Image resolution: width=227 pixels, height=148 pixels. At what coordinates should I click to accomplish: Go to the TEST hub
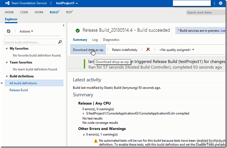click(69, 12)
